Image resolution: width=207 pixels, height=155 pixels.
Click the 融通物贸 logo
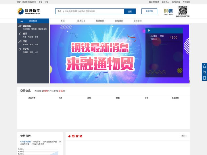28,11
